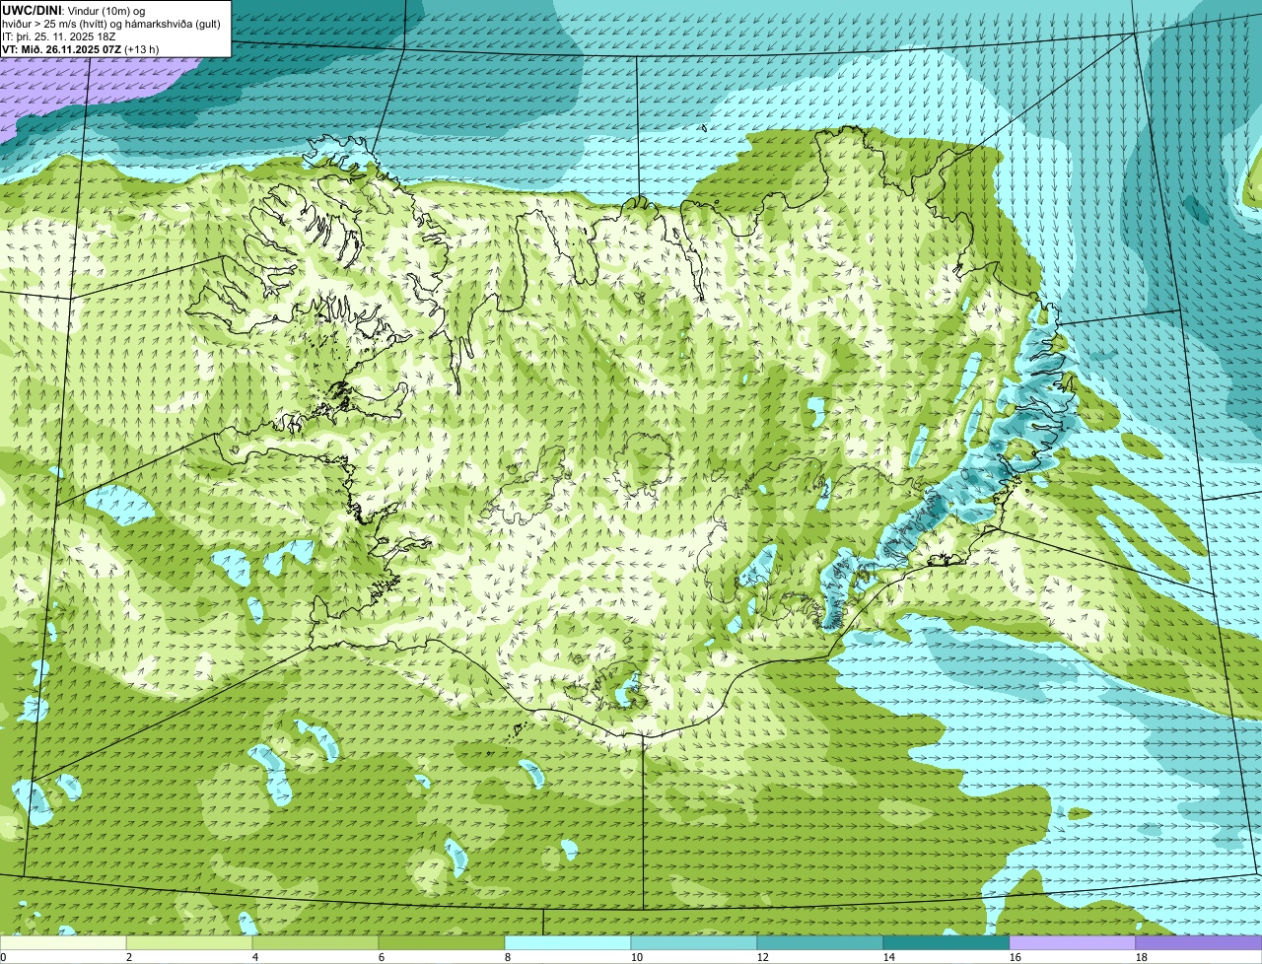Select the 10–12 m/s light teal swatch

click(694, 942)
